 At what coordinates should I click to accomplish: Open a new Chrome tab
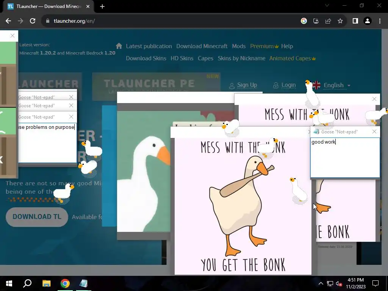(102, 6)
